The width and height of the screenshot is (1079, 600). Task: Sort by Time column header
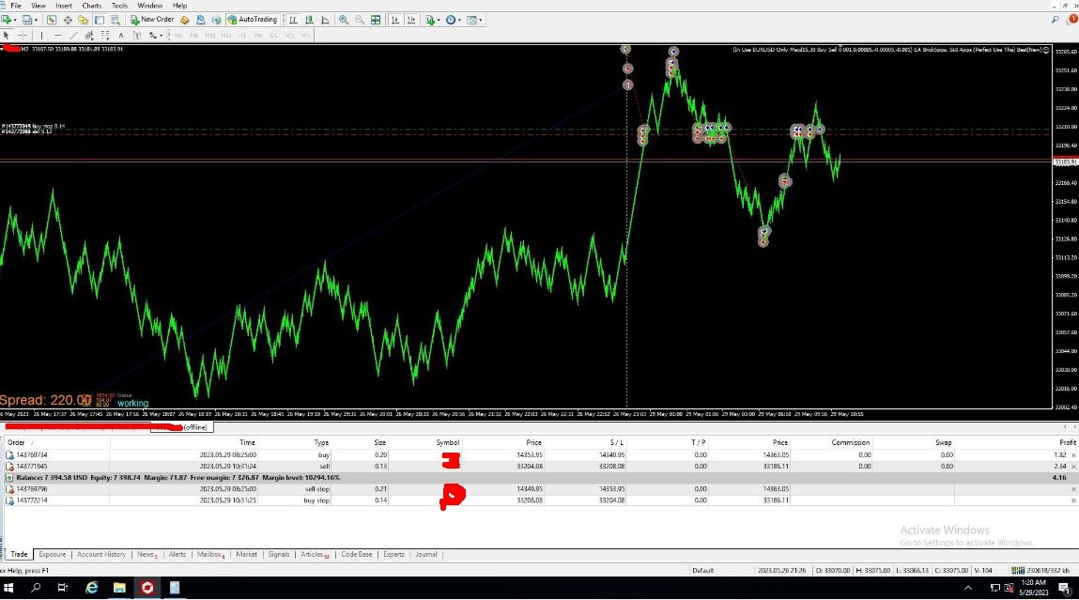click(x=247, y=442)
